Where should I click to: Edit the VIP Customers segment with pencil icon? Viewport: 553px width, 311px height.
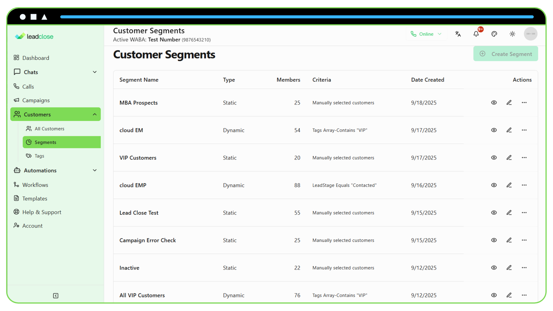(x=509, y=158)
